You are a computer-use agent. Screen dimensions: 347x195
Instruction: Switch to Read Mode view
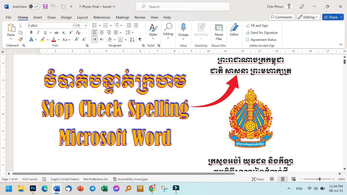coord(272,179)
